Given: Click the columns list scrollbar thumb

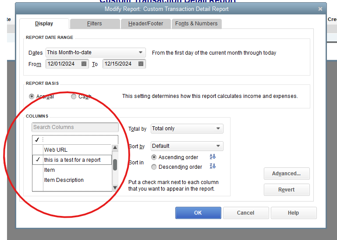Looking at the screenshot, I should (x=115, y=165).
